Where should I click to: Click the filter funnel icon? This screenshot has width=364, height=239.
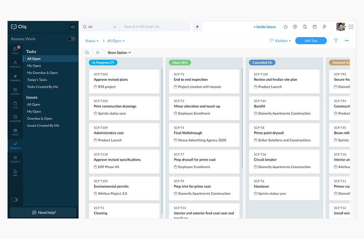336,41
